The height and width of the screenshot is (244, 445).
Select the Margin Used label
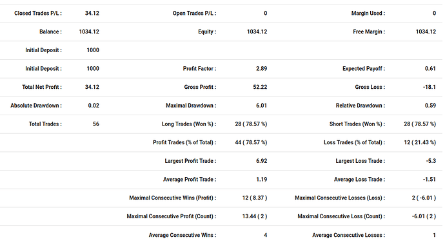(368, 14)
